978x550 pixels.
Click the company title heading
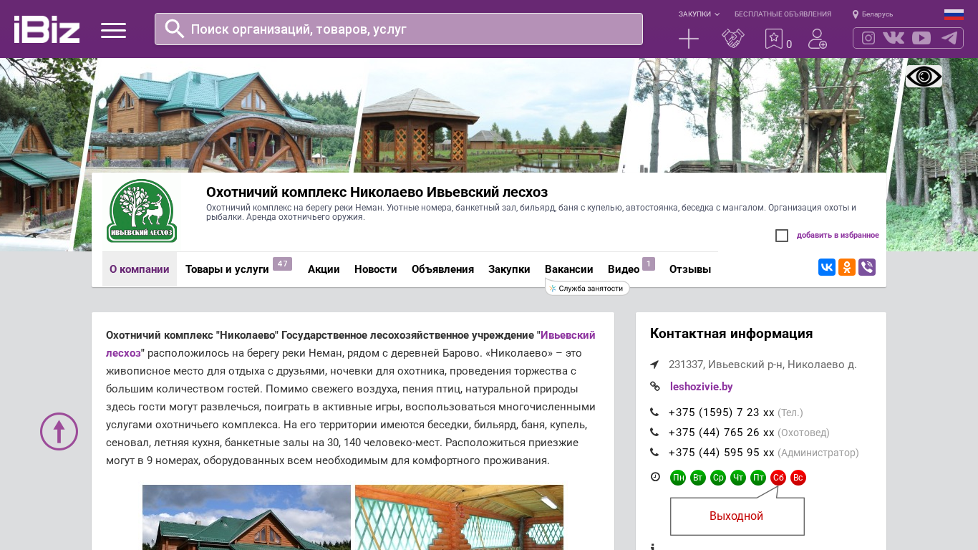pyautogui.click(x=377, y=192)
